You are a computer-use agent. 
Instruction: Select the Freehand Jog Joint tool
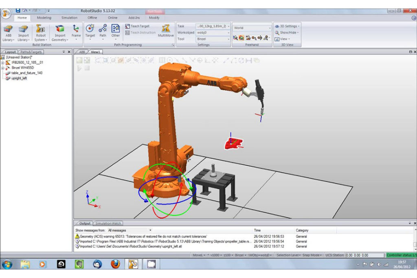(248, 38)
